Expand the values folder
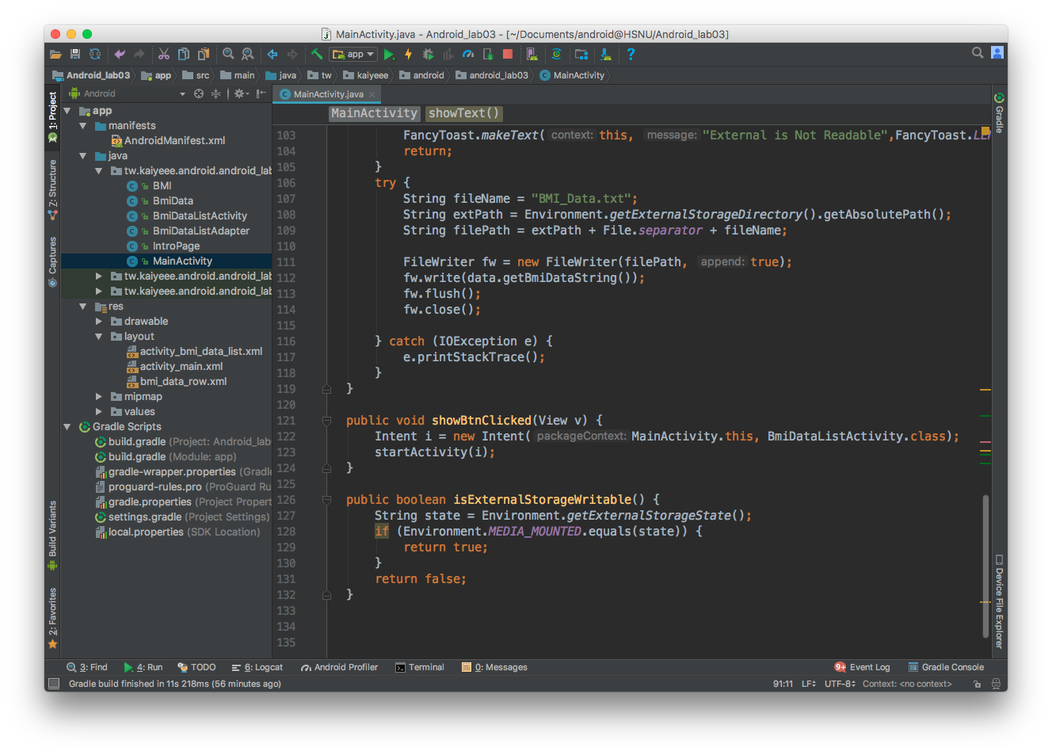1052x755 pixels. tap(98, 412)
